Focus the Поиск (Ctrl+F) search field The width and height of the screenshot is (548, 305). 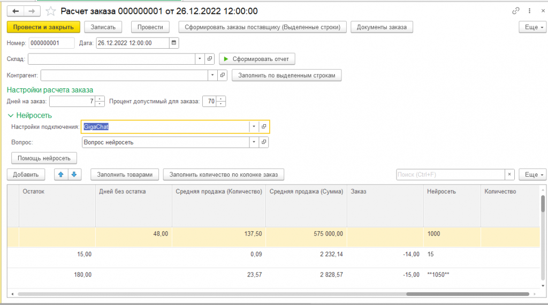451,174
